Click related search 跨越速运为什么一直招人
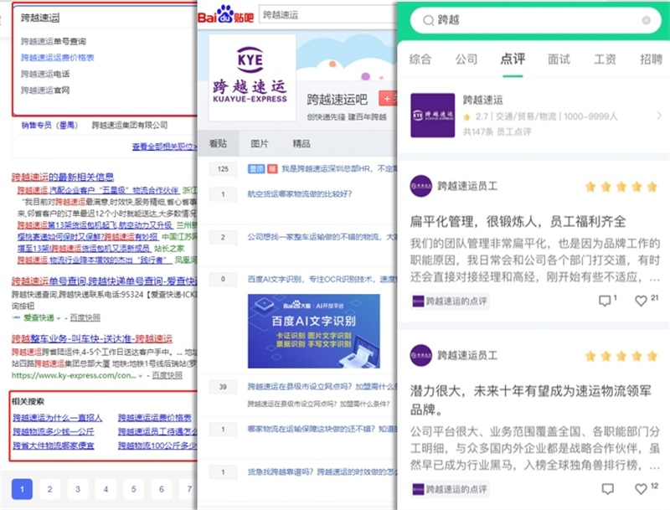Image resolution: width=670 pixels, height=510 pixels. click(57, 417)
